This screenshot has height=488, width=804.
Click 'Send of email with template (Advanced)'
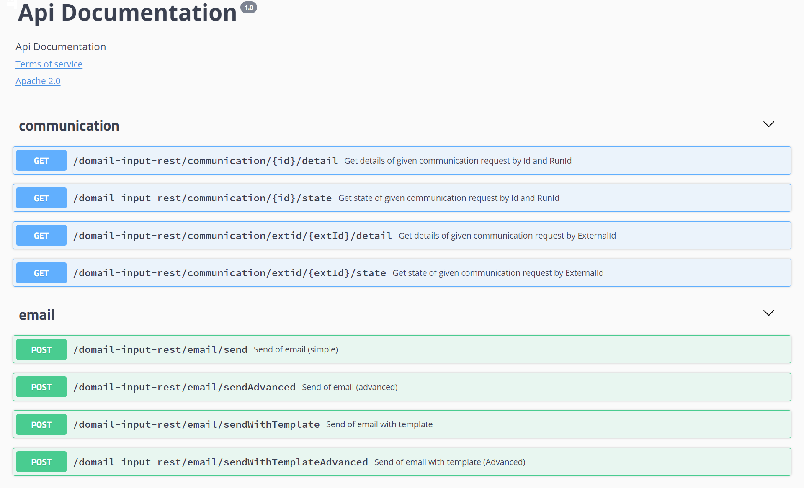[x=450, y=462]
